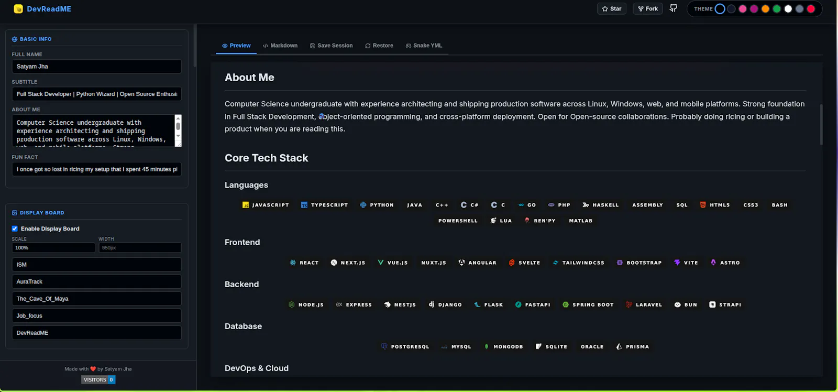The width and height of the screenshot is (838, 392).
Task: Click the Fork button
Action: pyautogui.click(x=648, y=8)
